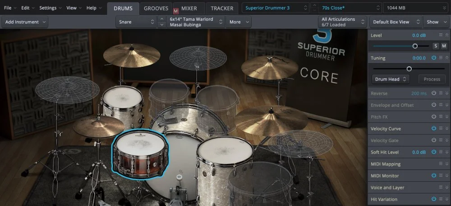Viewport: 451px width, 206px height.
Task: Click the greyed Process button
Action: pyautogui.click(x=432, y=79)
